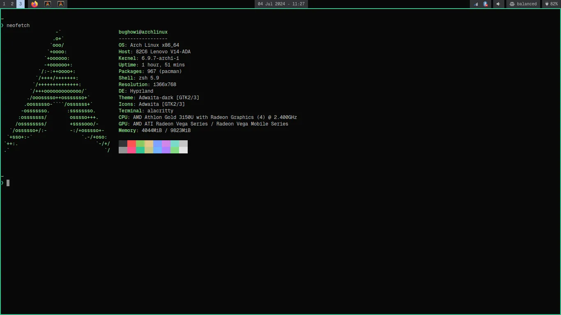This screenshot has width=561, height=315.
Task: Select workspace 3 indicator
Action: (20, 4)
